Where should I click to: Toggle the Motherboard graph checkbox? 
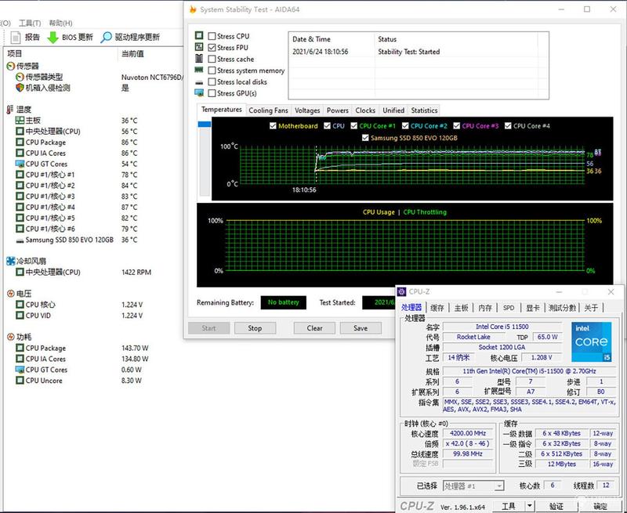[x=273, y=126]
